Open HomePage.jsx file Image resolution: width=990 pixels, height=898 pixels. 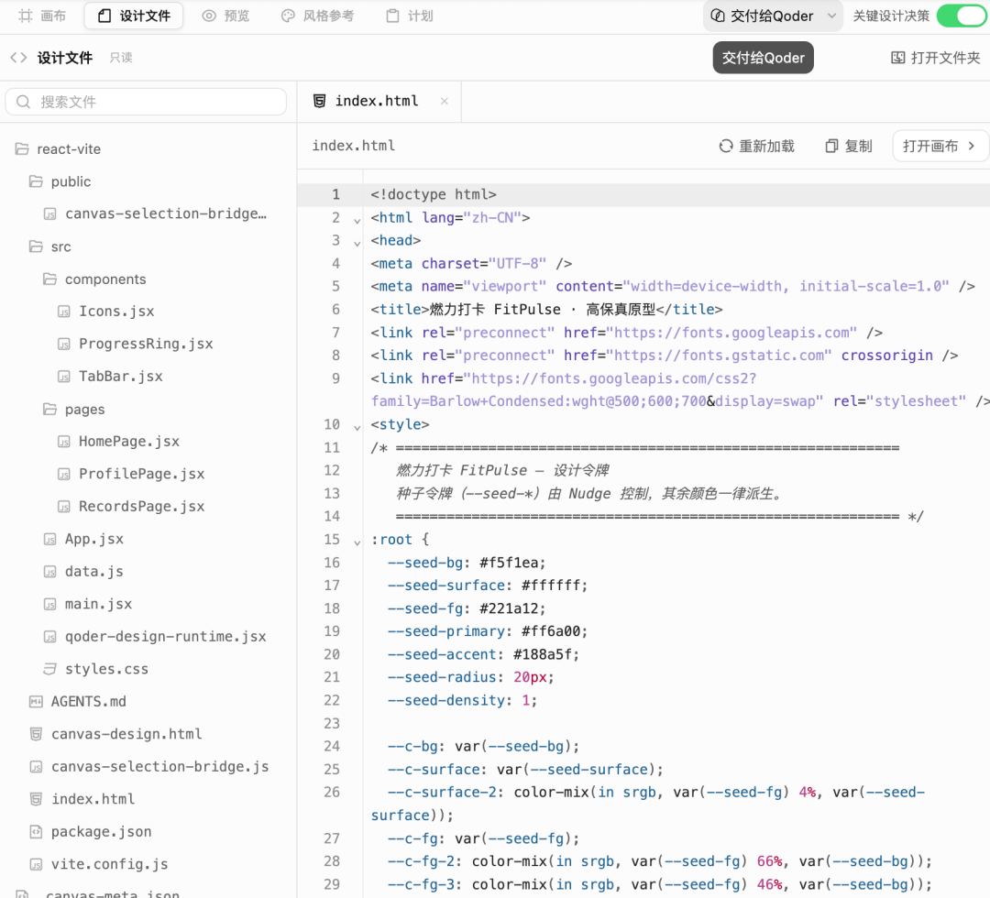(x=118, y=442)
